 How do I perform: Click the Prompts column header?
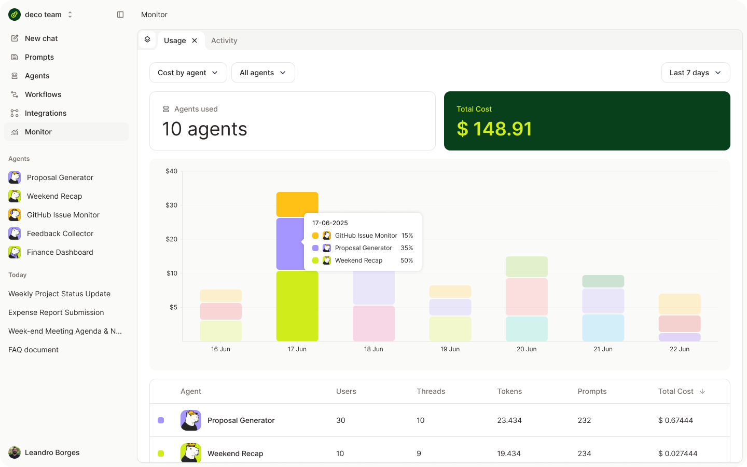tap(592, 391)
